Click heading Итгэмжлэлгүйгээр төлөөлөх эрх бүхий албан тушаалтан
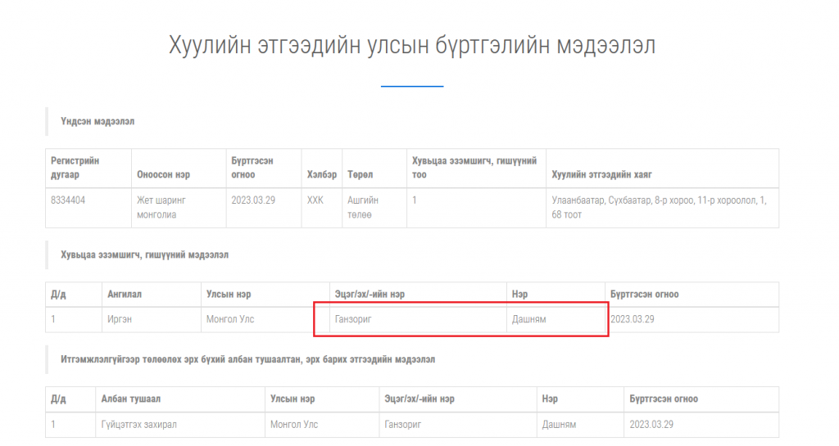The height and width of the screenshot is (446, 839). point(247,359)
